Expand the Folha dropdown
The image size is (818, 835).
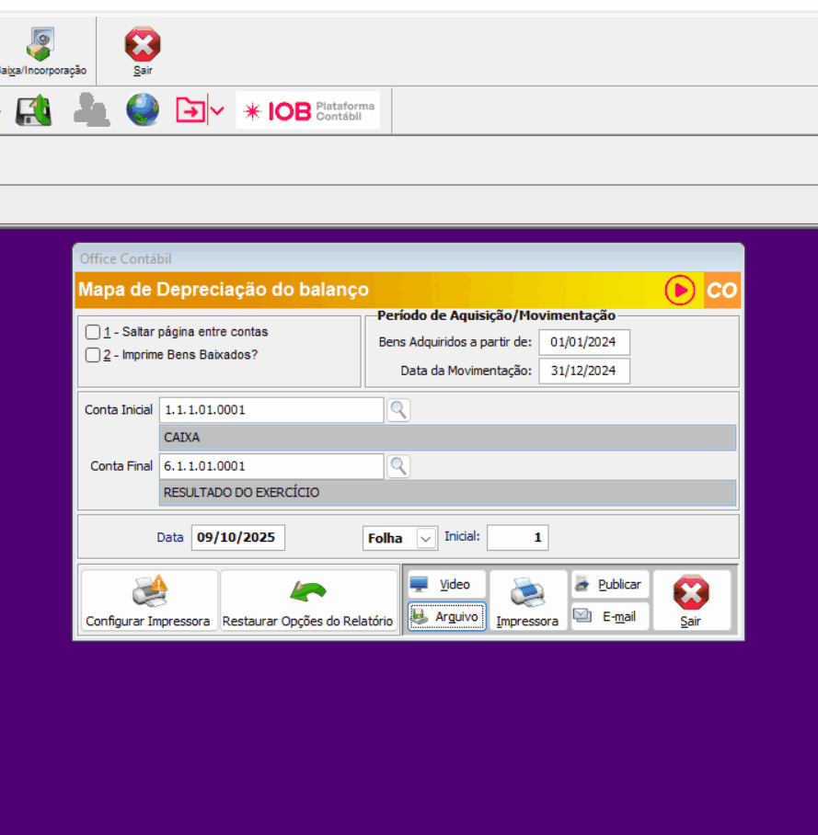tap(426, 538)
